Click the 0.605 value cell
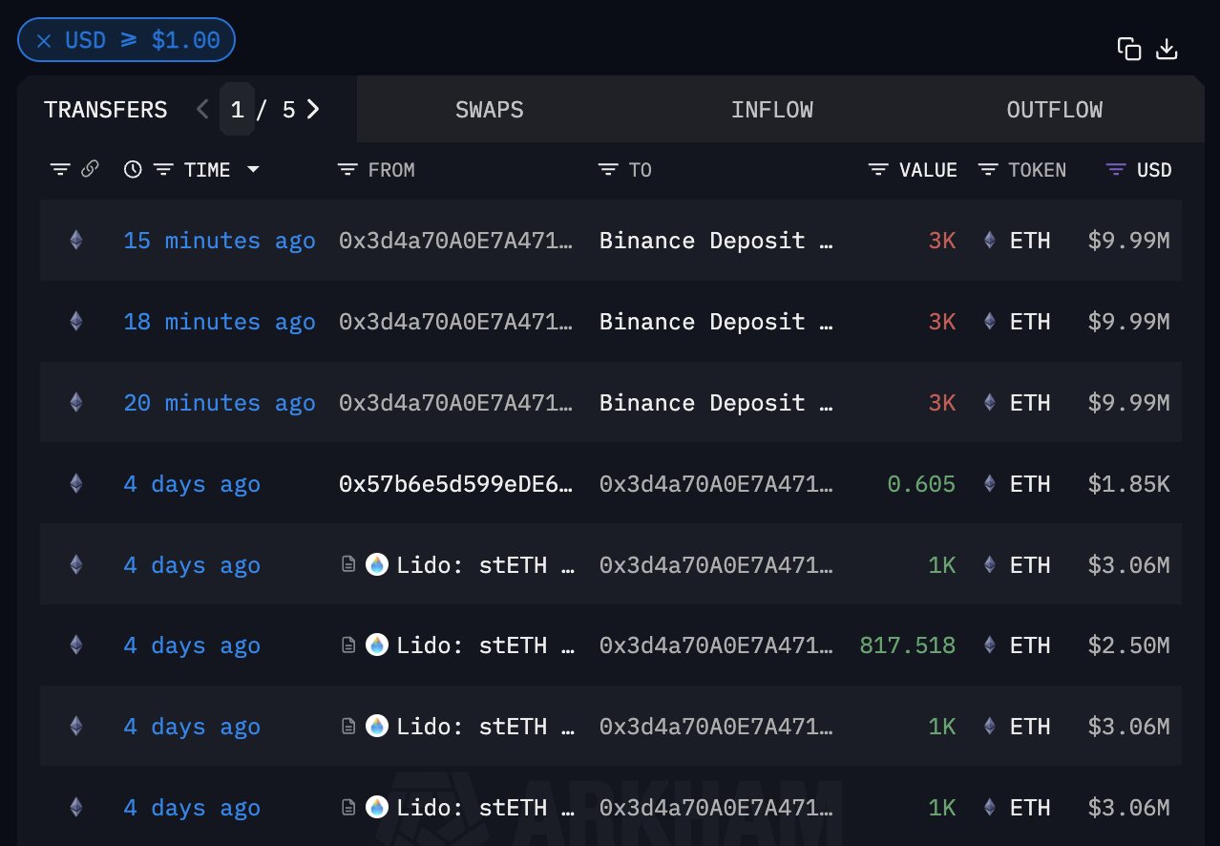Image resolution: width=1220 pixels, height=846 pixels. [921, 484]
